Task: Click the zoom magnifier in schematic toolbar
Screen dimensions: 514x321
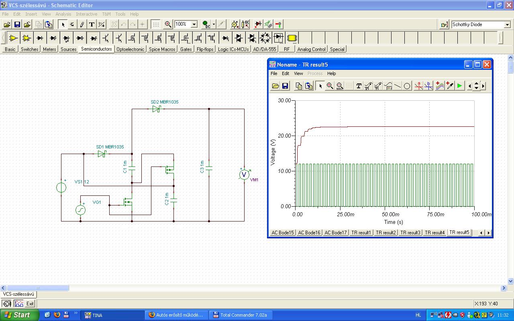Action: coord(168,24)
